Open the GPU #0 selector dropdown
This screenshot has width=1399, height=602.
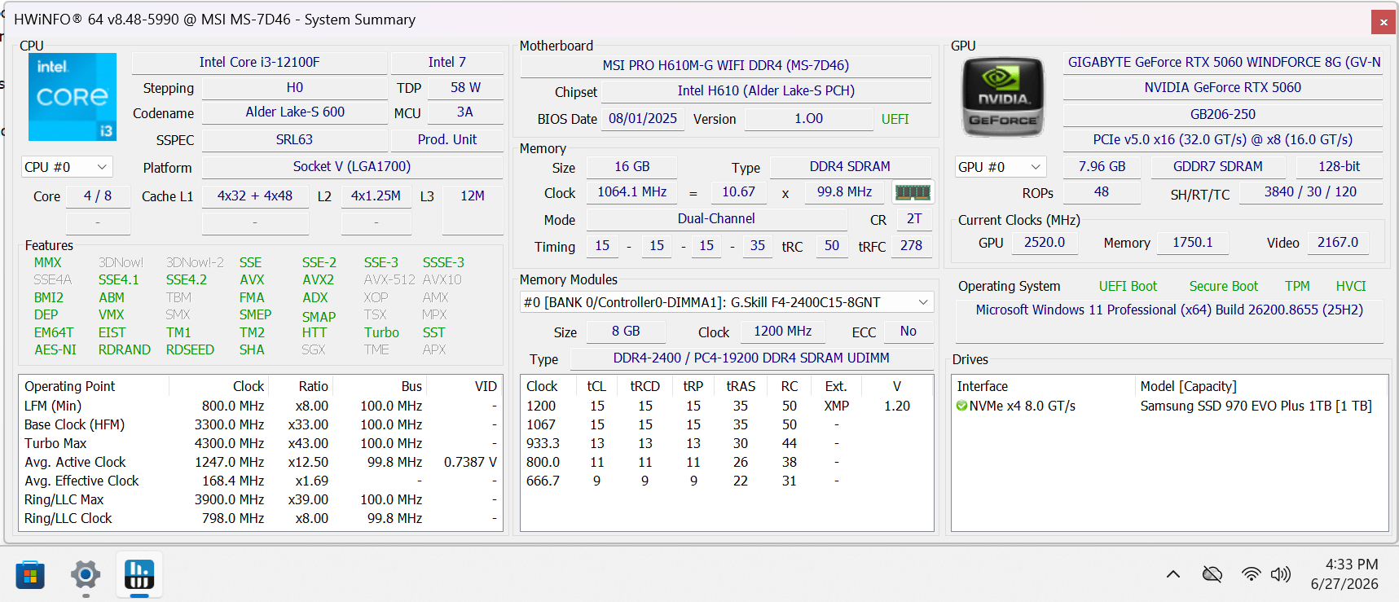point(1001,167)
